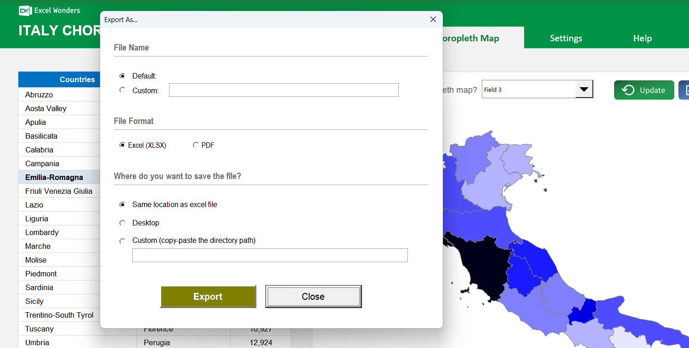Choose Desktop as the save location
Image resolution: width=689 pixels, height=348 pixels.
(x=122, y=223)
